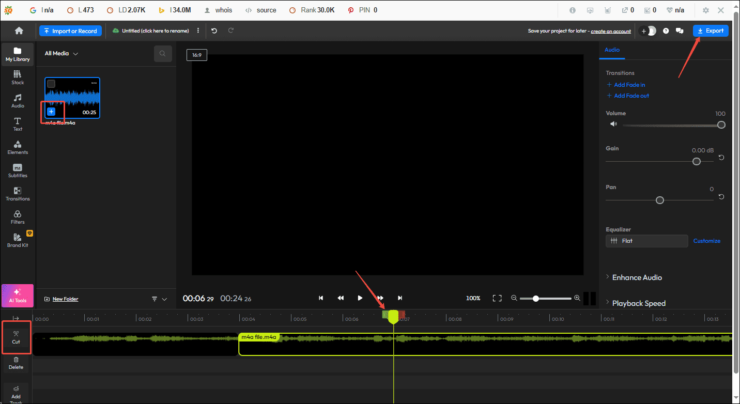Click the create an account link

pyautogui.click(x=611, y=31)
